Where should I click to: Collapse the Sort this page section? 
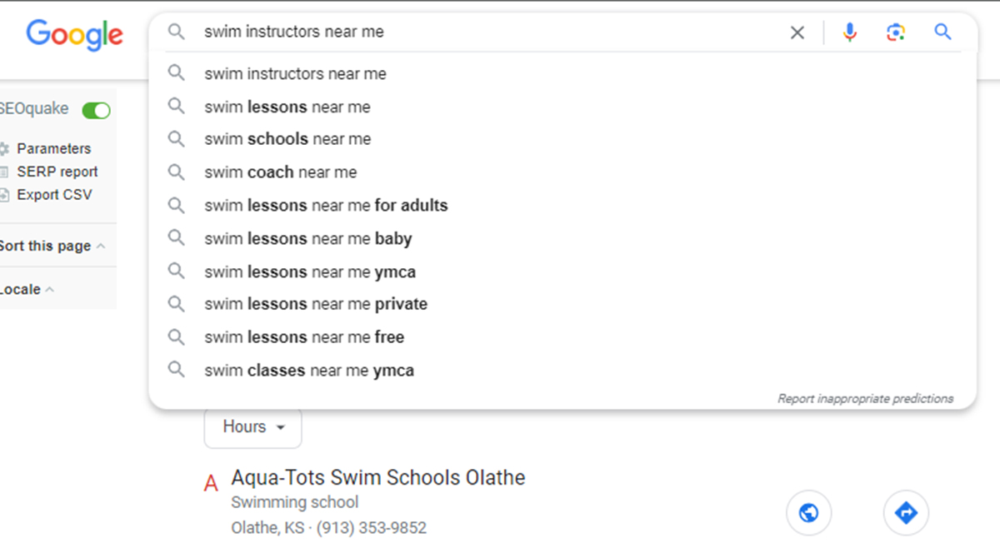52,246
